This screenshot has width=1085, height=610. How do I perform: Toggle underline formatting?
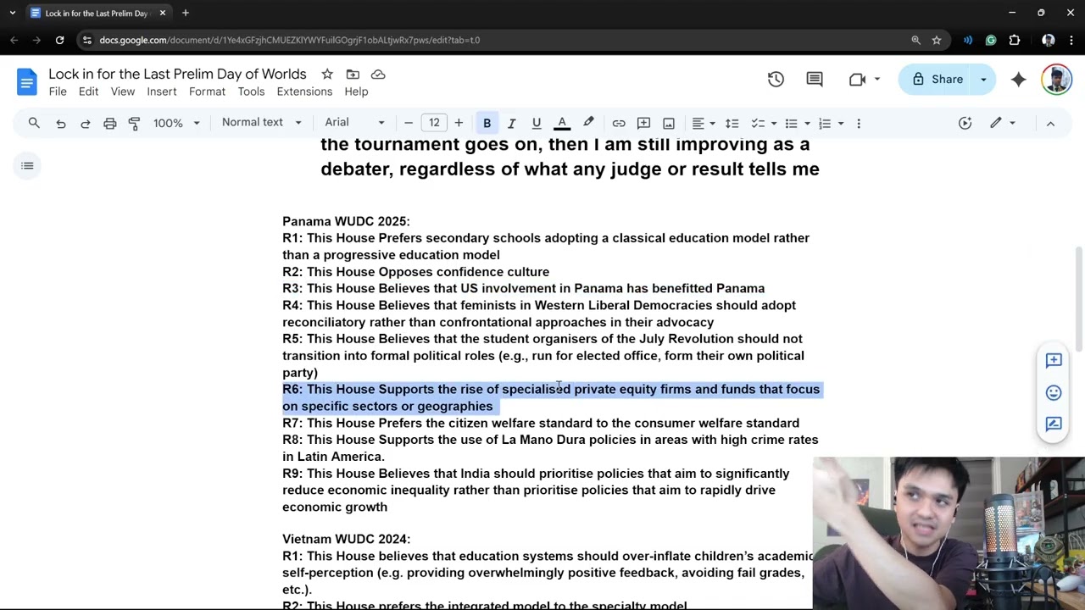(536, 123)
